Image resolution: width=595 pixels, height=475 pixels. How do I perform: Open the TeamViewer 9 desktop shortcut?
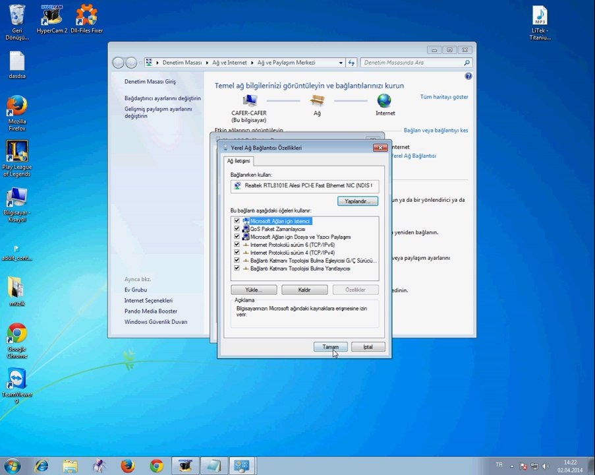pos(16,379)
